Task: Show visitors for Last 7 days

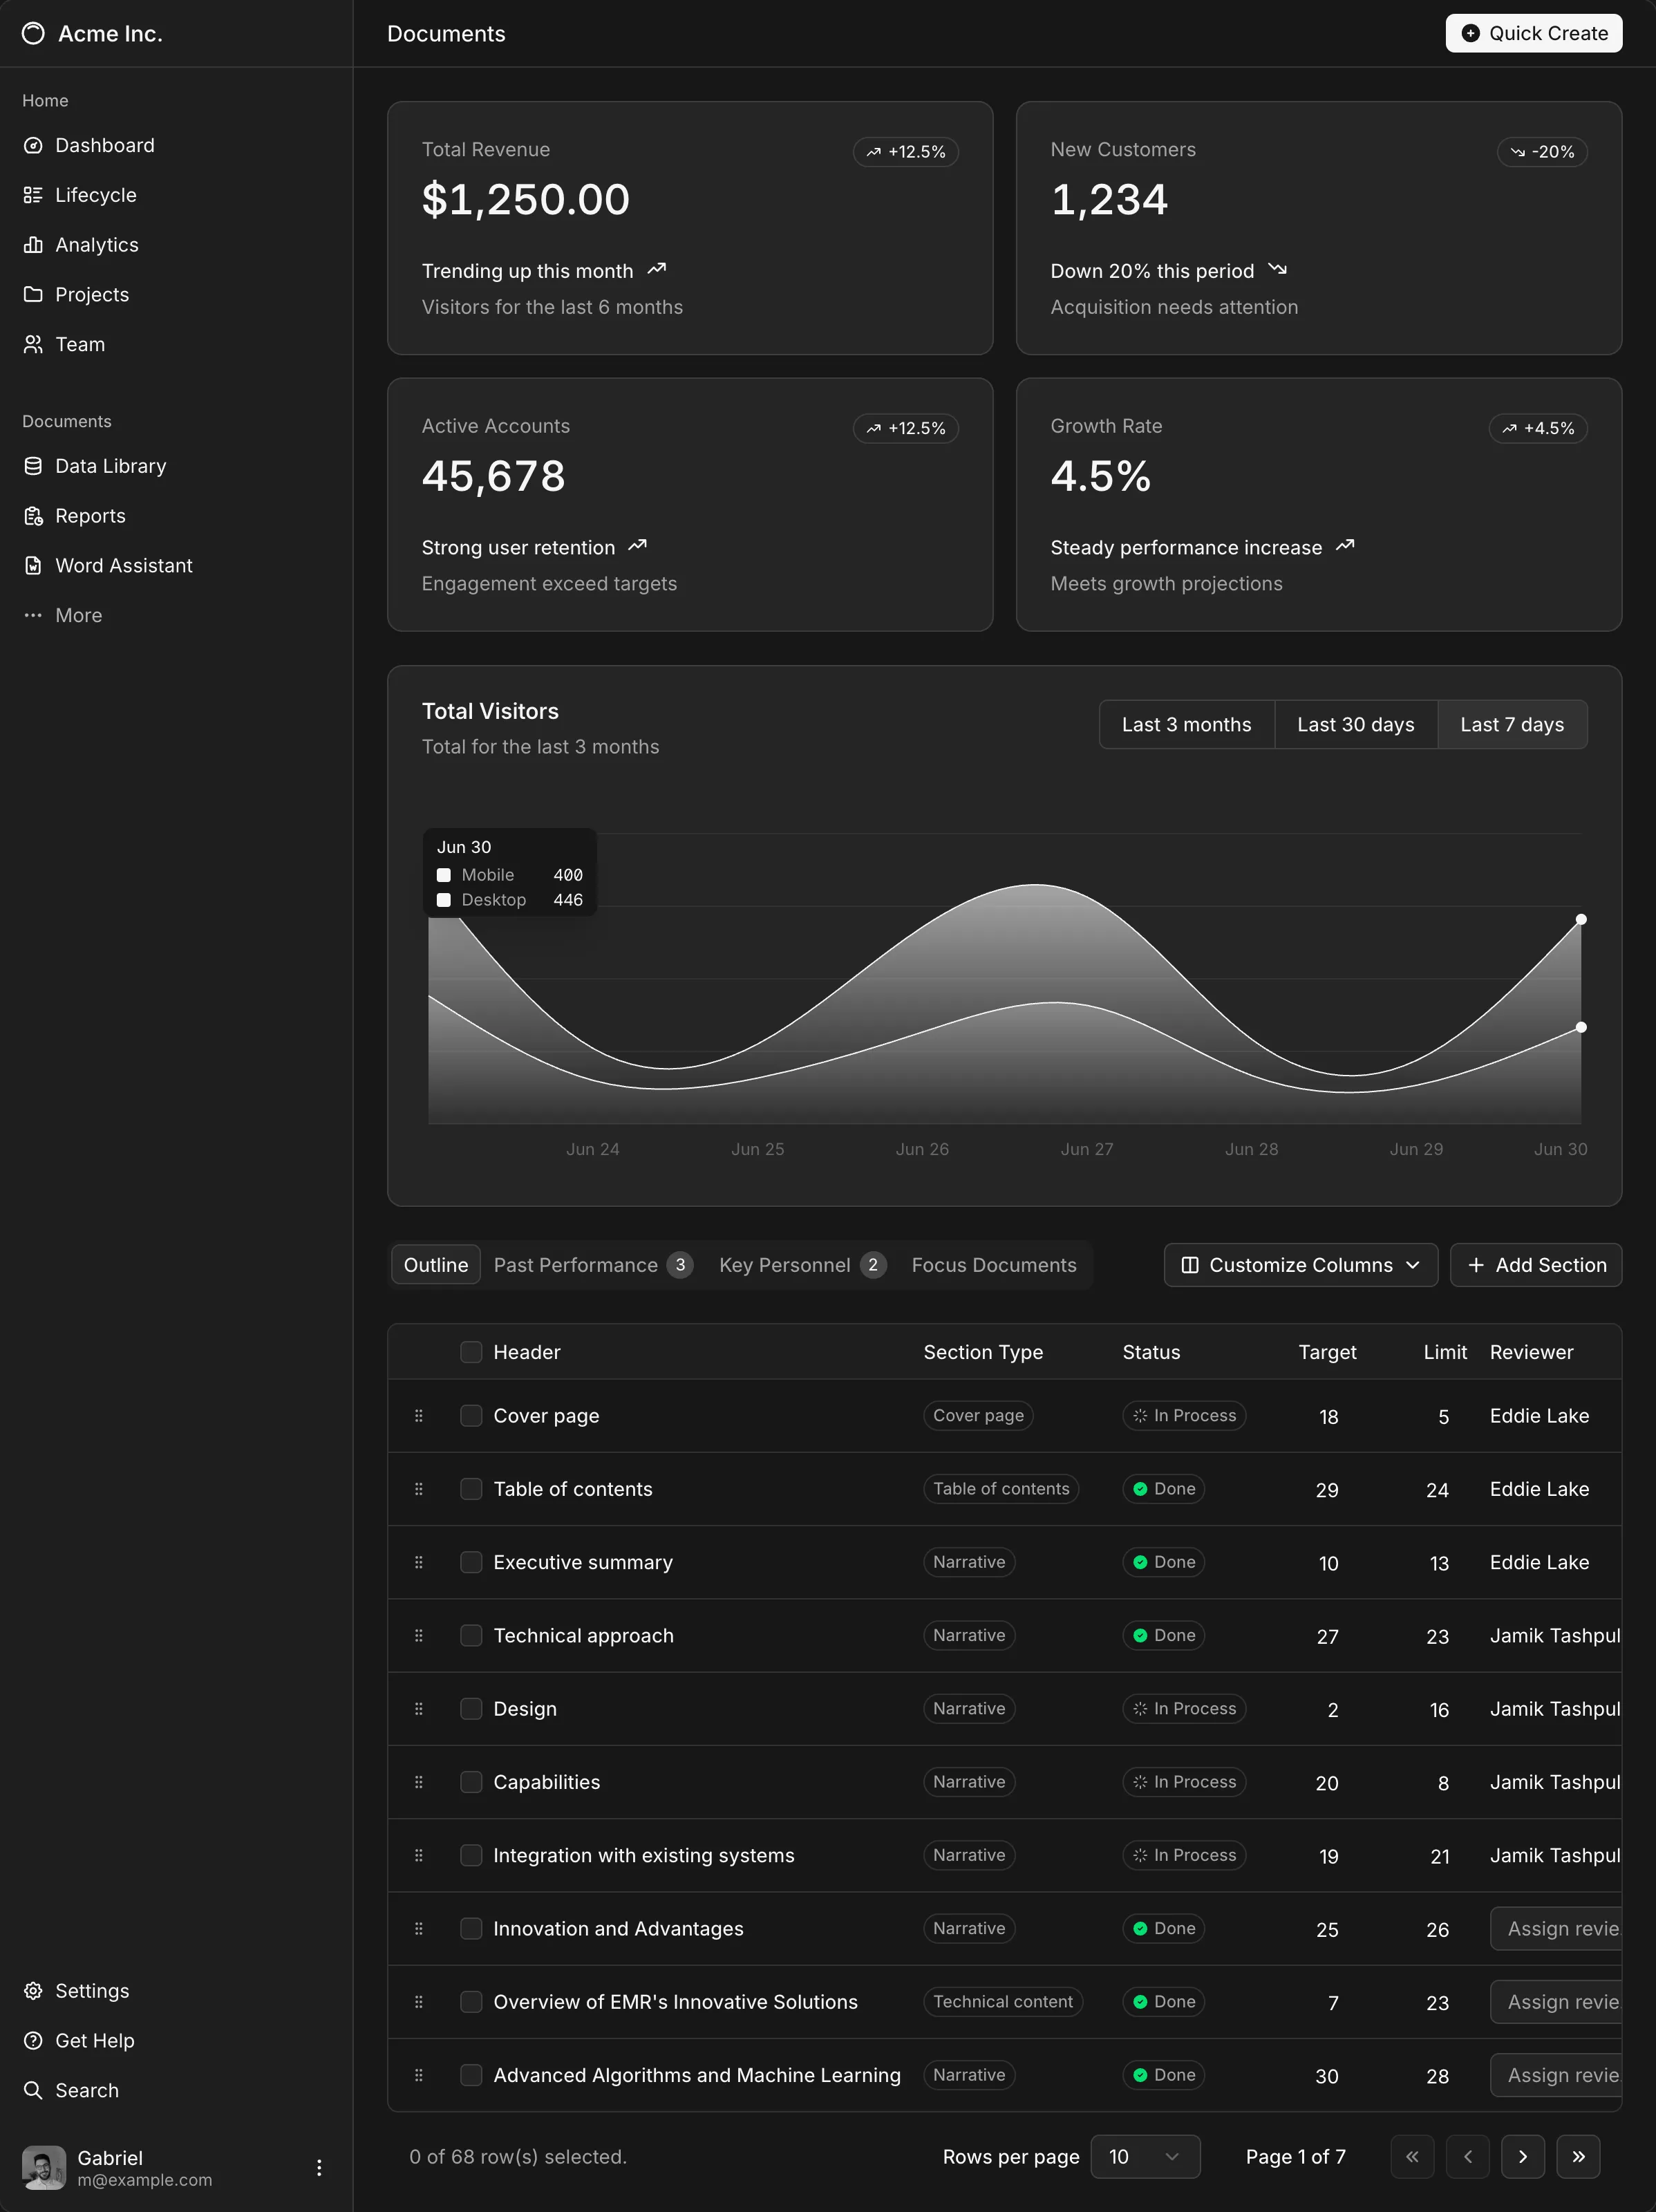Action: pos(1512,725)
